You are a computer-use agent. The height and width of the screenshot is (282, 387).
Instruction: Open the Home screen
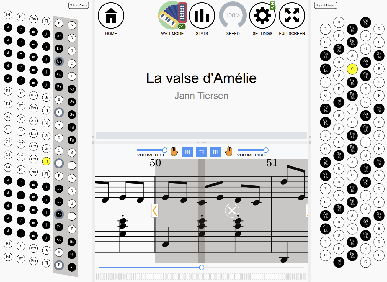(111, 16)
